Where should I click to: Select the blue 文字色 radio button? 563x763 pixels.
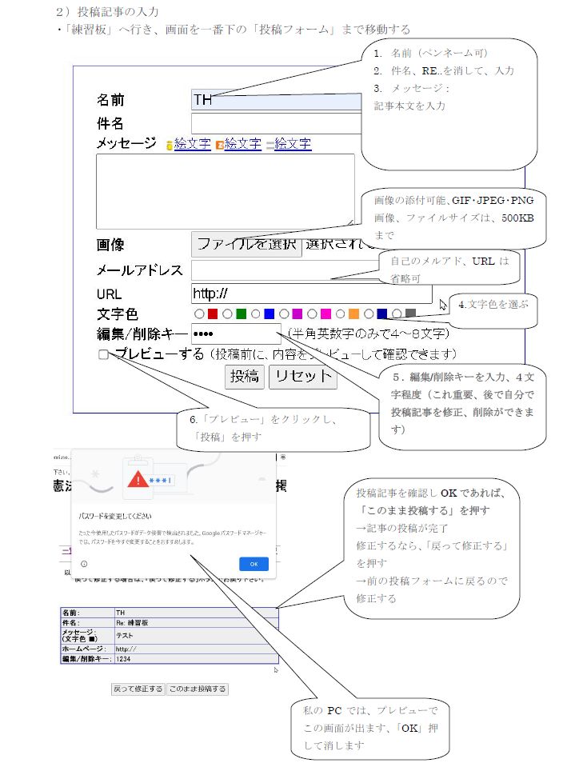pos(255,314)
